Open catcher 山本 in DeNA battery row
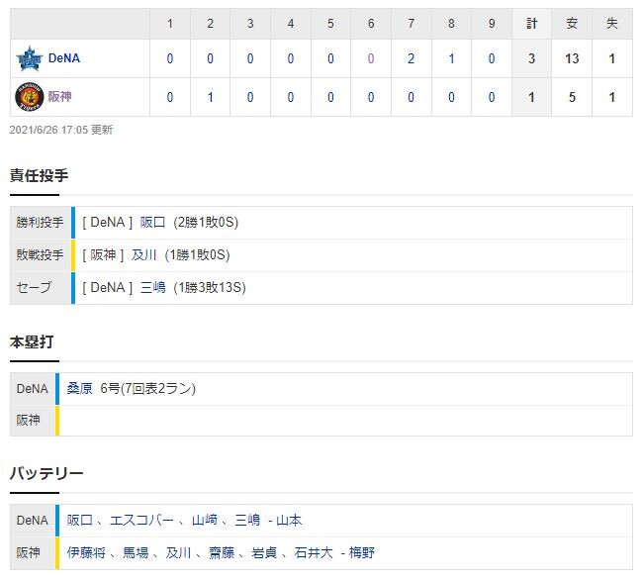 point(289,521)
